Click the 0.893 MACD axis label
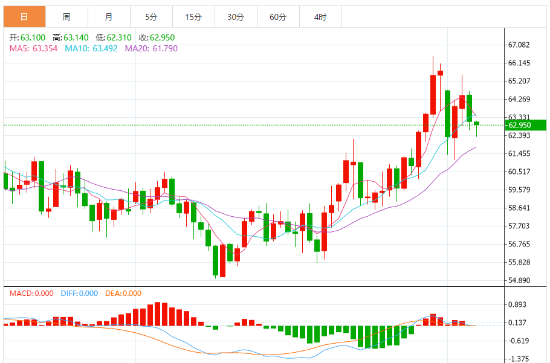Viewport: 550px width, 363px height. click(517, 304)
